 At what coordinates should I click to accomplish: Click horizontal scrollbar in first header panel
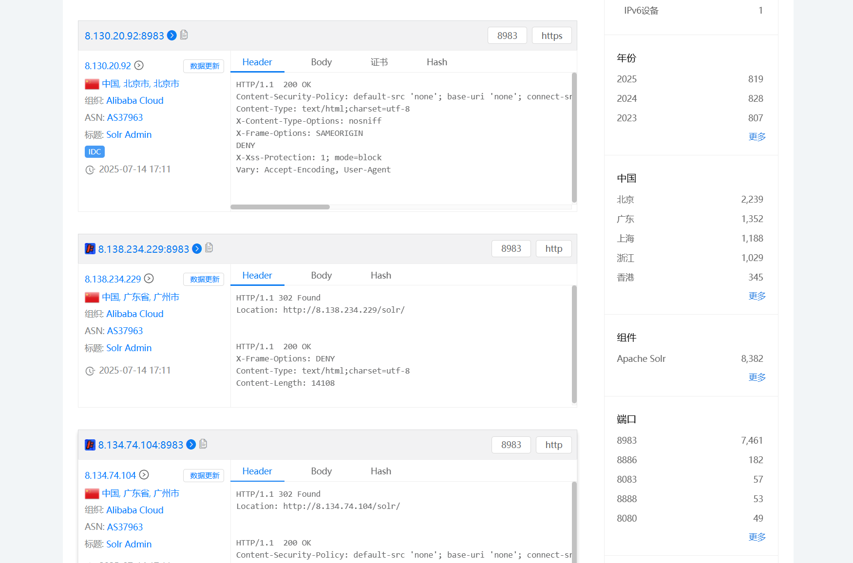pyautogui.click(x=280, y=207)
